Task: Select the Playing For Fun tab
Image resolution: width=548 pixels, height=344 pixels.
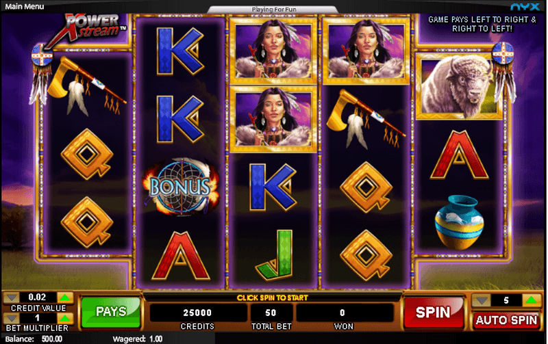Action: pyautogui.click(x=273, y=10)
